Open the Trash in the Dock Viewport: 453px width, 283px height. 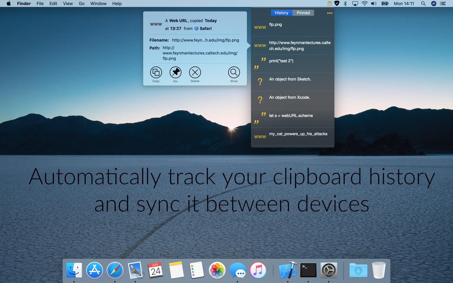(x=379, y=270)
